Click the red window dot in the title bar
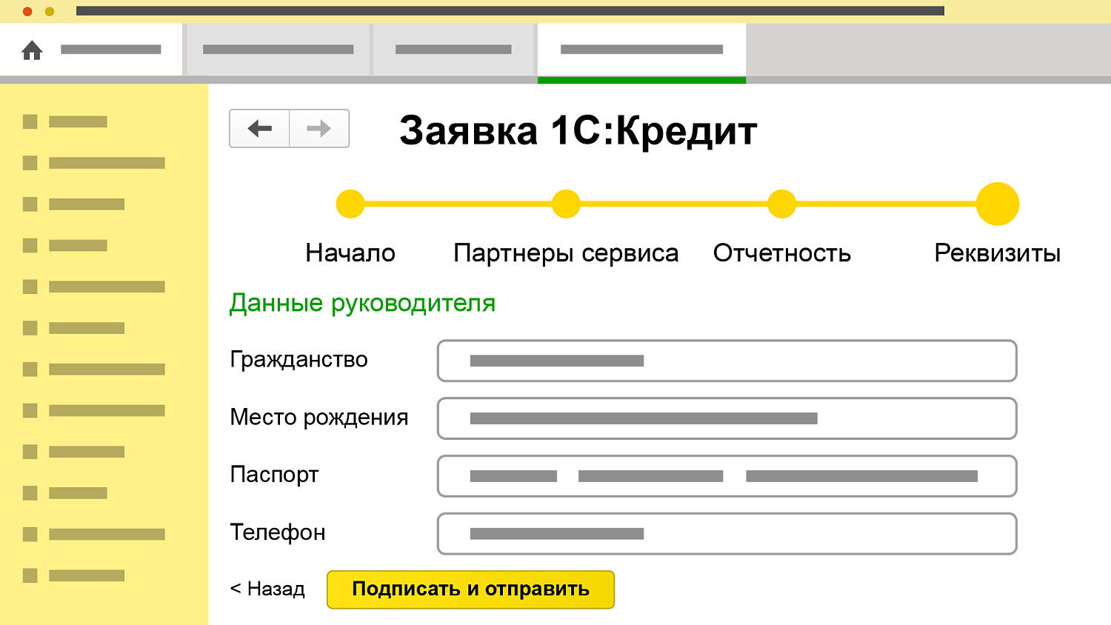This screenshot has width=1111, height=625. click(x=27, y=11)
